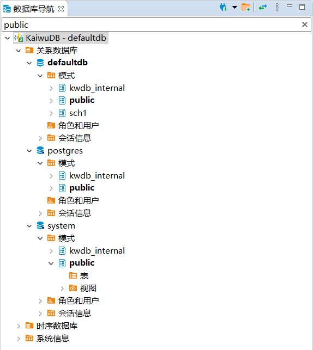Image resolution: width=313 pixels, height=350 pixels.
Task: Expand the sch1 schema node
Action: coord(51,113)
